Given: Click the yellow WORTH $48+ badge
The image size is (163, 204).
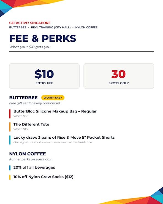Looking at the screenshot, I should click(53, 98).
